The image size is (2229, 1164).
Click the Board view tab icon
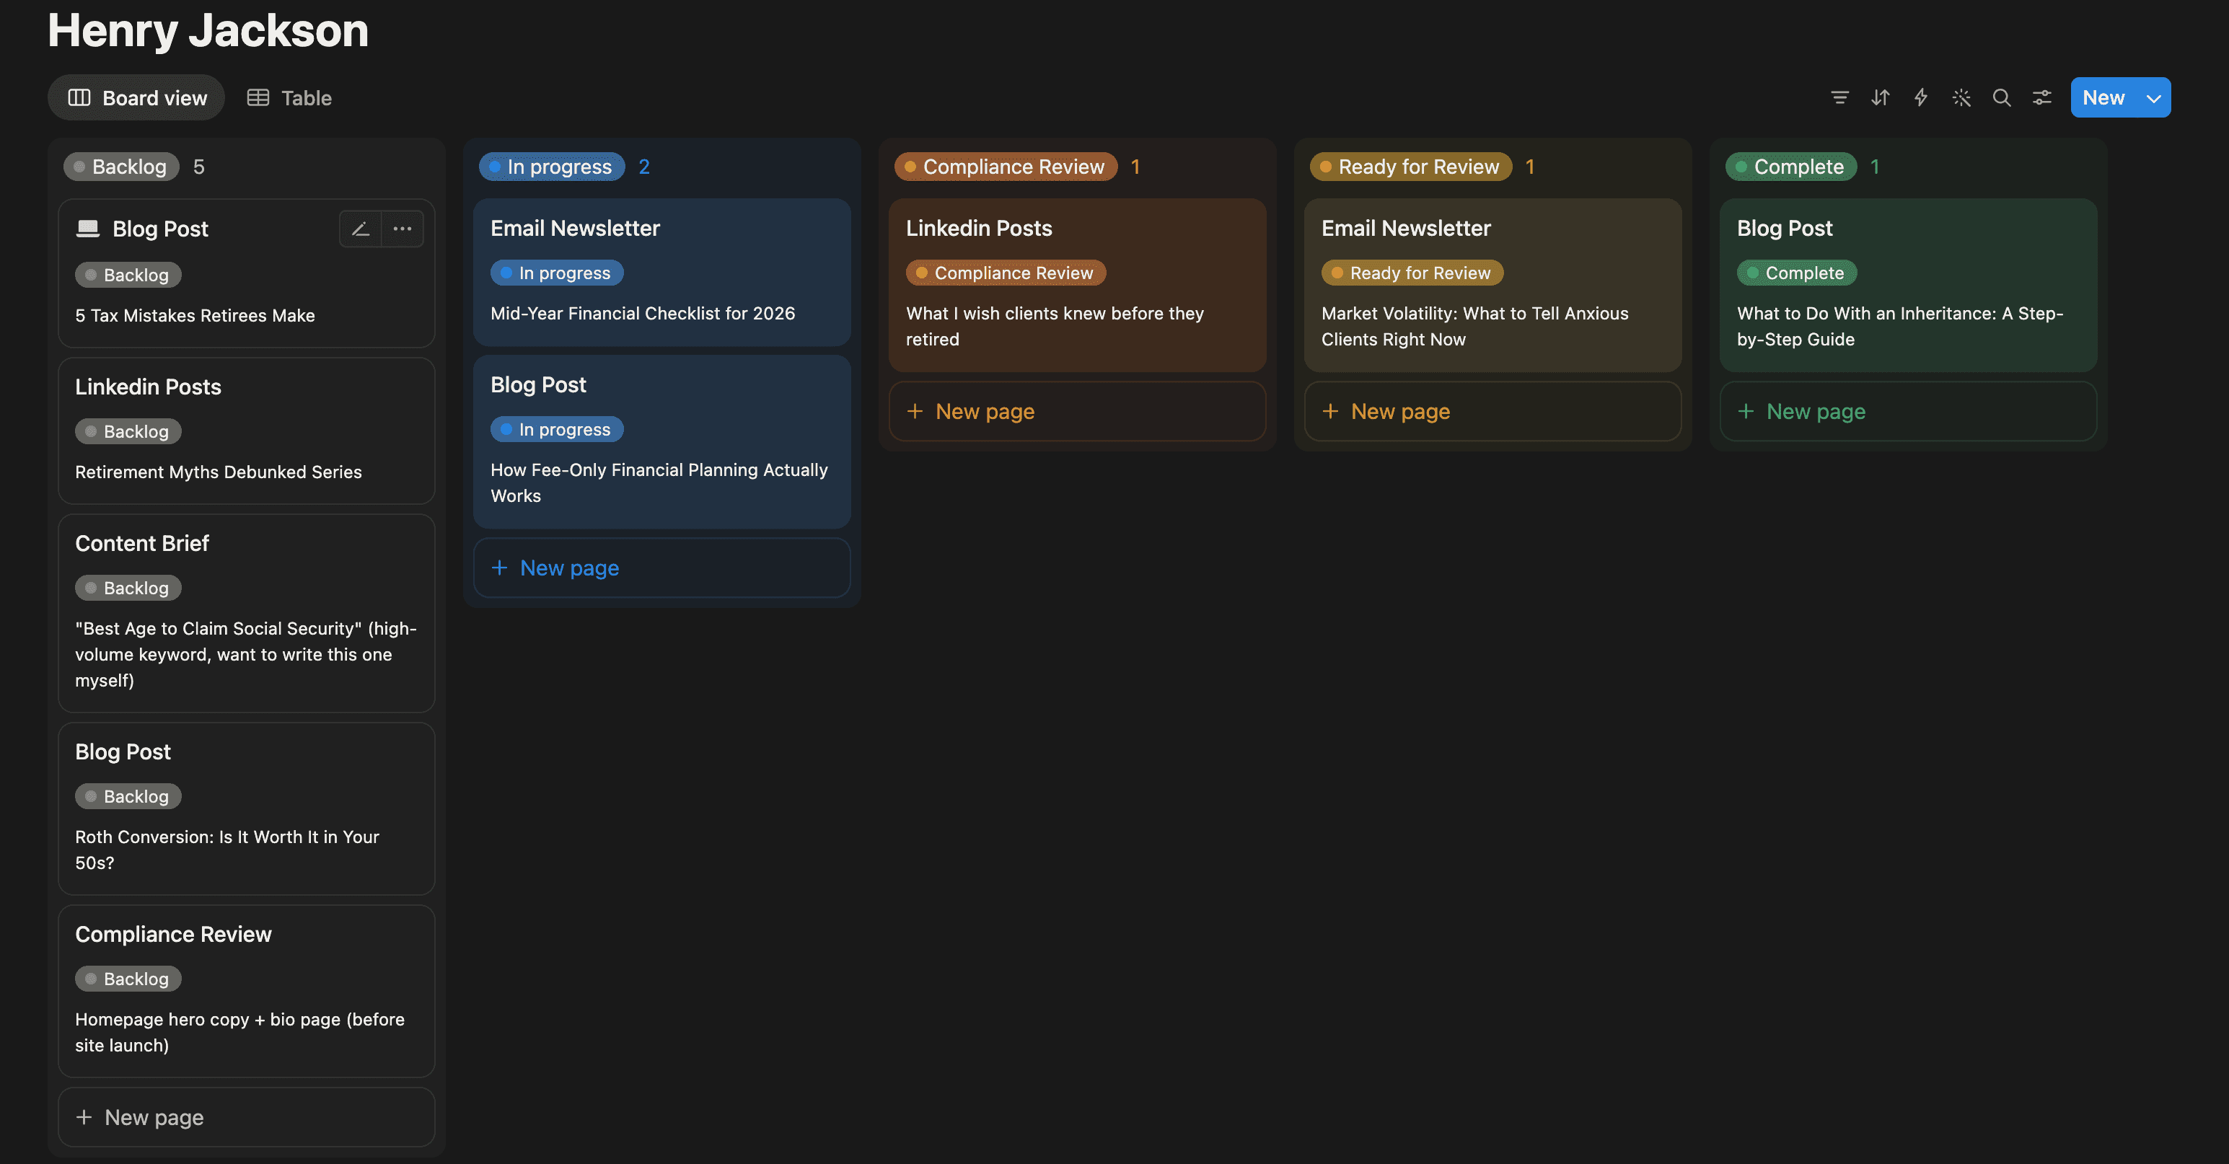79,97
